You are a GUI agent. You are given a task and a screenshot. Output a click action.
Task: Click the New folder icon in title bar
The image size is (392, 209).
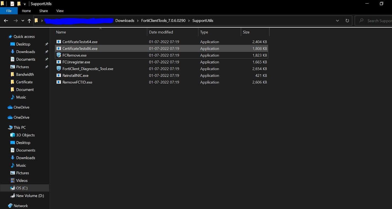[x=19, y=4]
